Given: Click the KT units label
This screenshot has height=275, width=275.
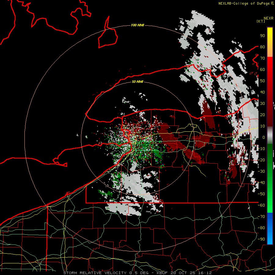Looking at the screenshot, I should coord(261,21).
